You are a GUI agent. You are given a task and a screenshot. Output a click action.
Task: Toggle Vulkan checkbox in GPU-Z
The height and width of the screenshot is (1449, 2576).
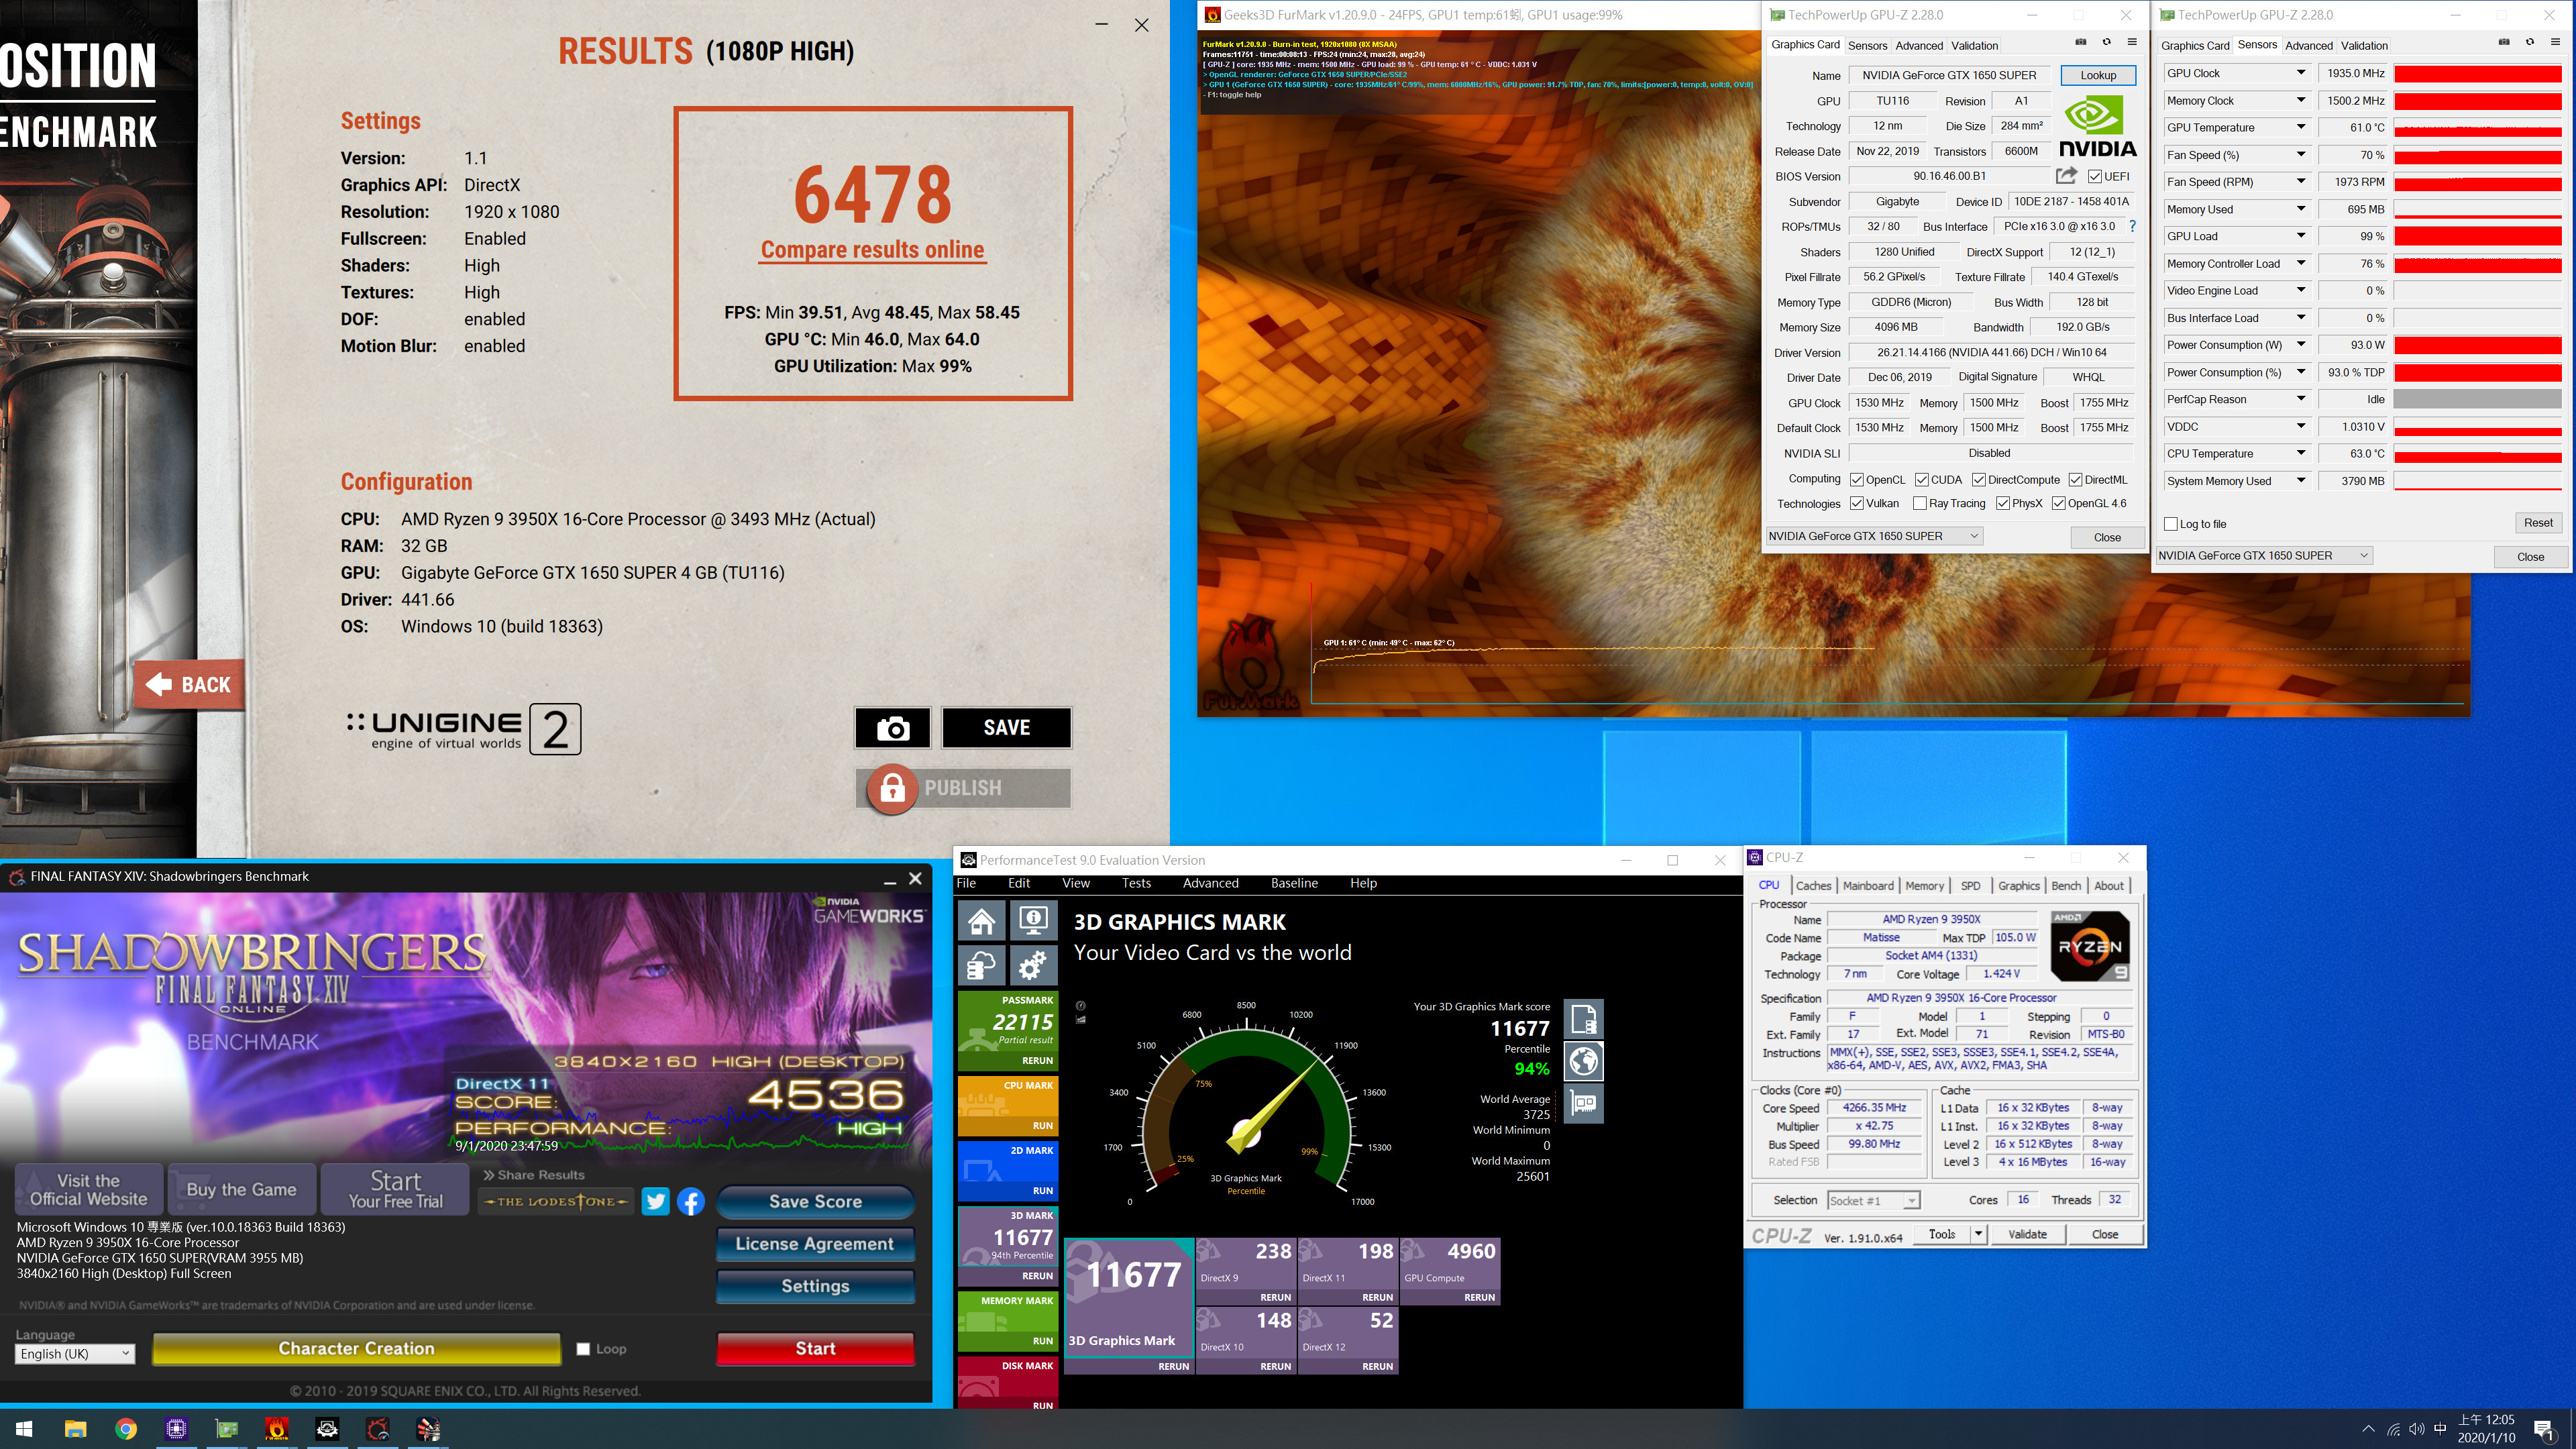[x=1857, y=504]
